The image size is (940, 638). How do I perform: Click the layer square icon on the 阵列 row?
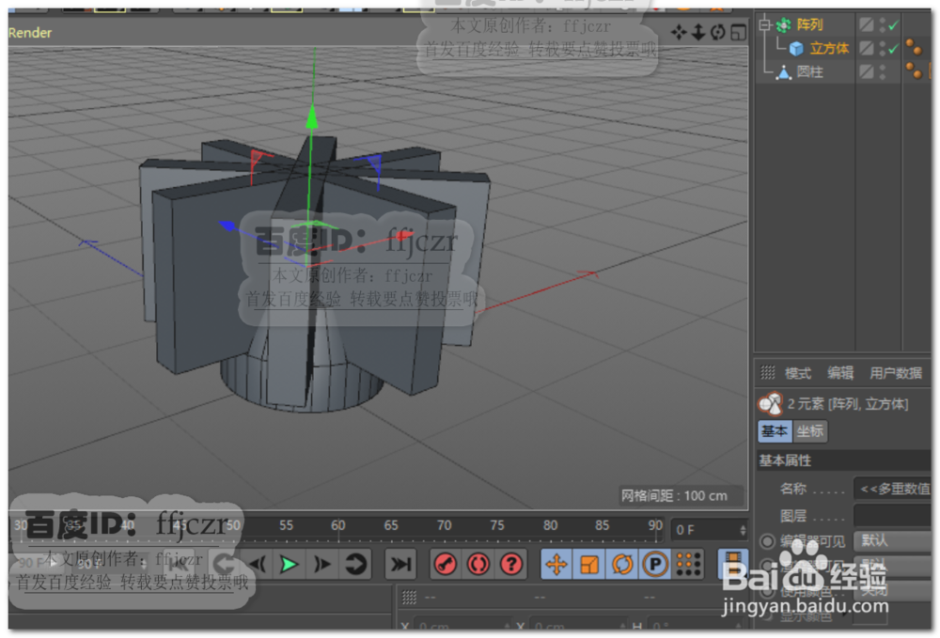click(867, 24)
